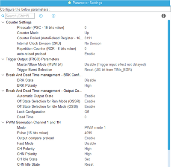Viewport: 171px width, 167px height.
Task: Select the PWM channel Mode label
Action: [x=21, y=128]
